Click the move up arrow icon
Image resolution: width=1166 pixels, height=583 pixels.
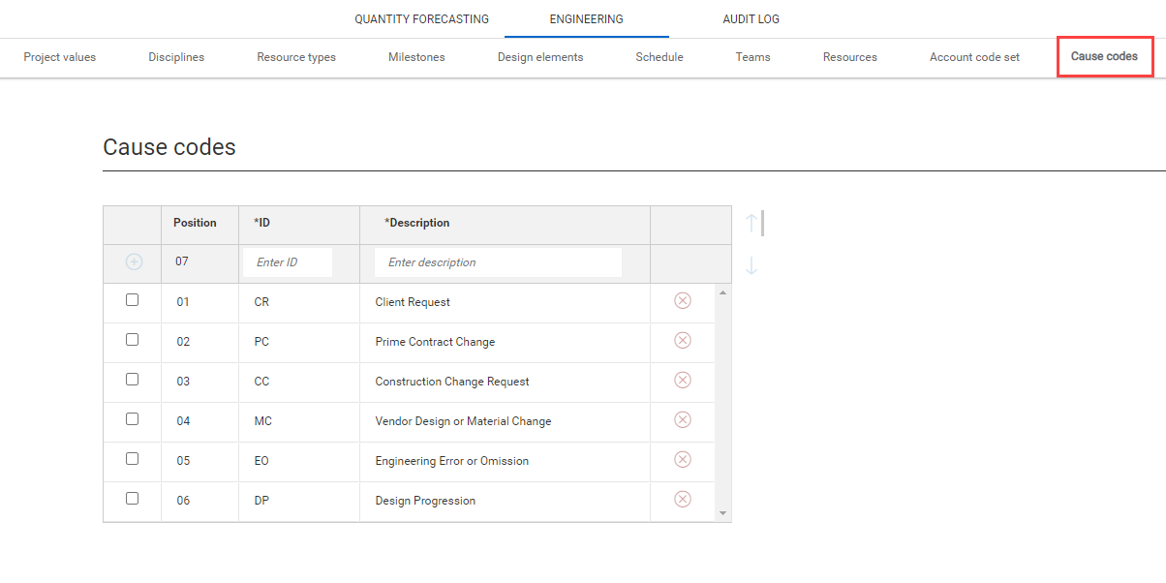(x=752, y=224)
